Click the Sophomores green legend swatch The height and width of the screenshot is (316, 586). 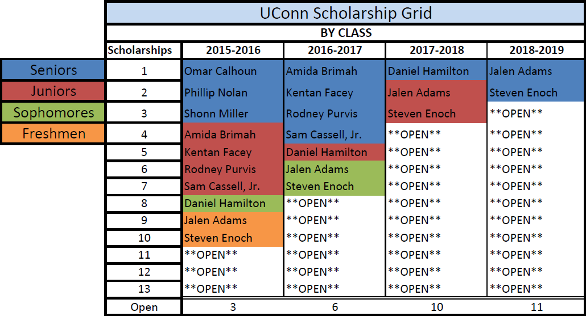coord(53,112)
